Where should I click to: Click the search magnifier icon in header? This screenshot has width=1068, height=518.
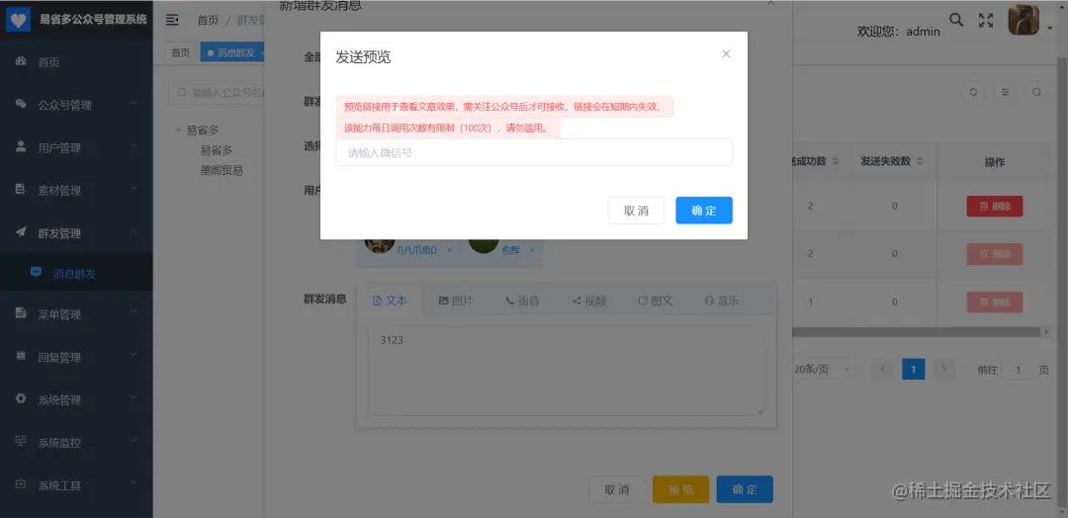(956, 20)
